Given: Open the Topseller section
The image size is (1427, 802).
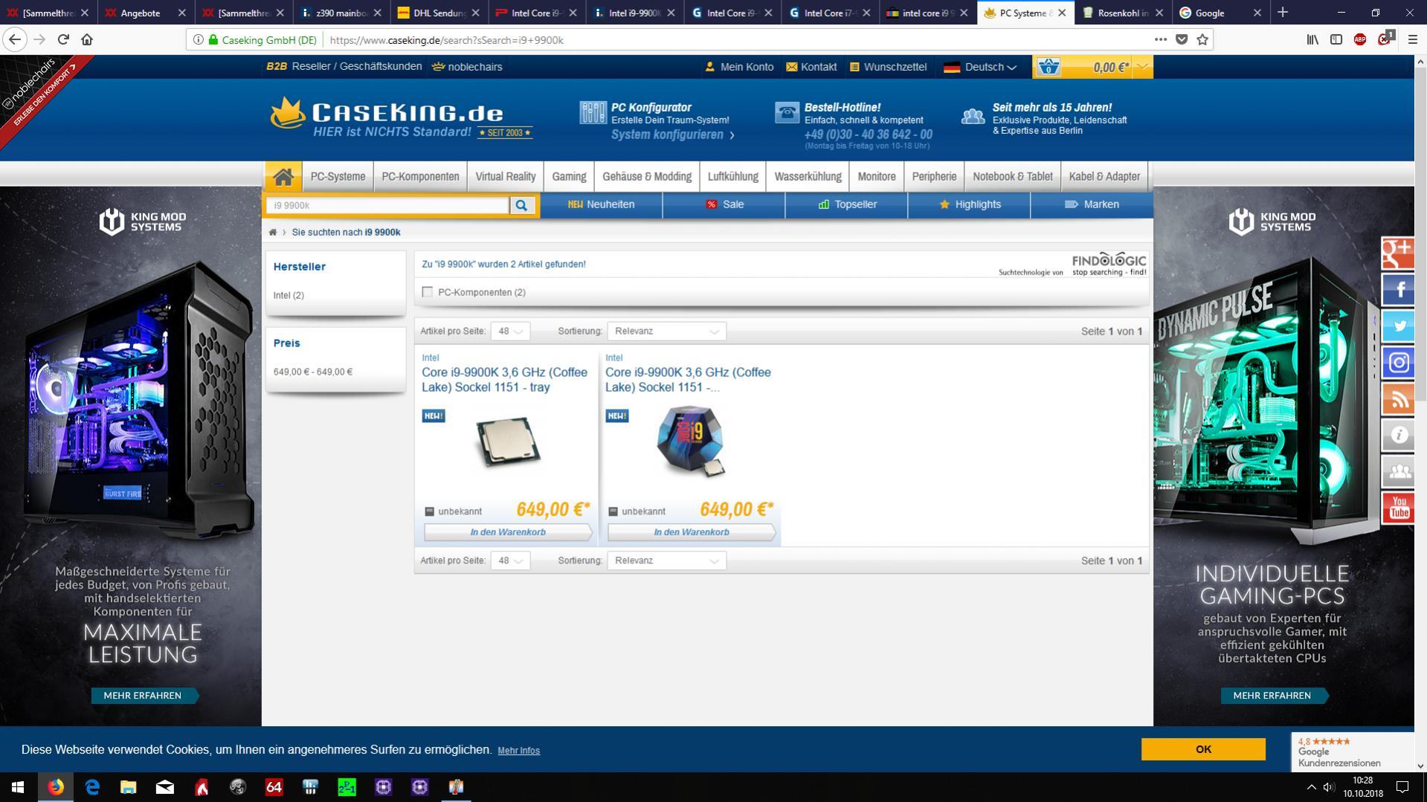Looking at the screenshot, I should click(x=847, y=204).
